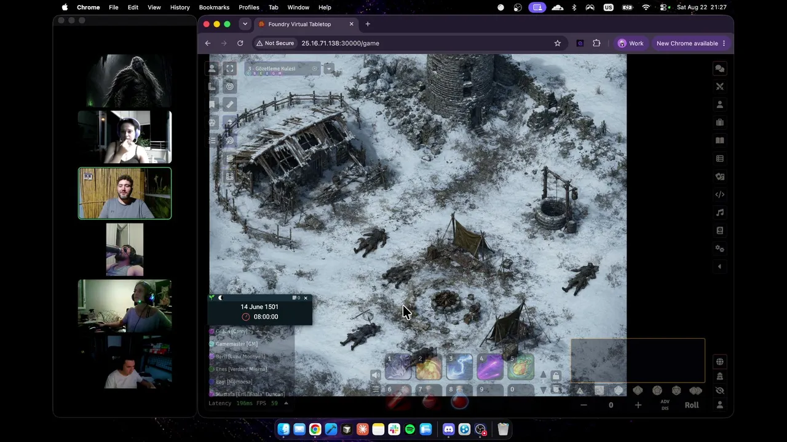Select the target tool icon
787x442 pixels.
[230, 87]
